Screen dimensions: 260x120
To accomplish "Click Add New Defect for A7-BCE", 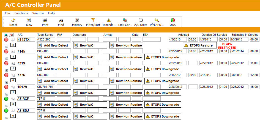I will pyautogui.click(x=54, y=105).
